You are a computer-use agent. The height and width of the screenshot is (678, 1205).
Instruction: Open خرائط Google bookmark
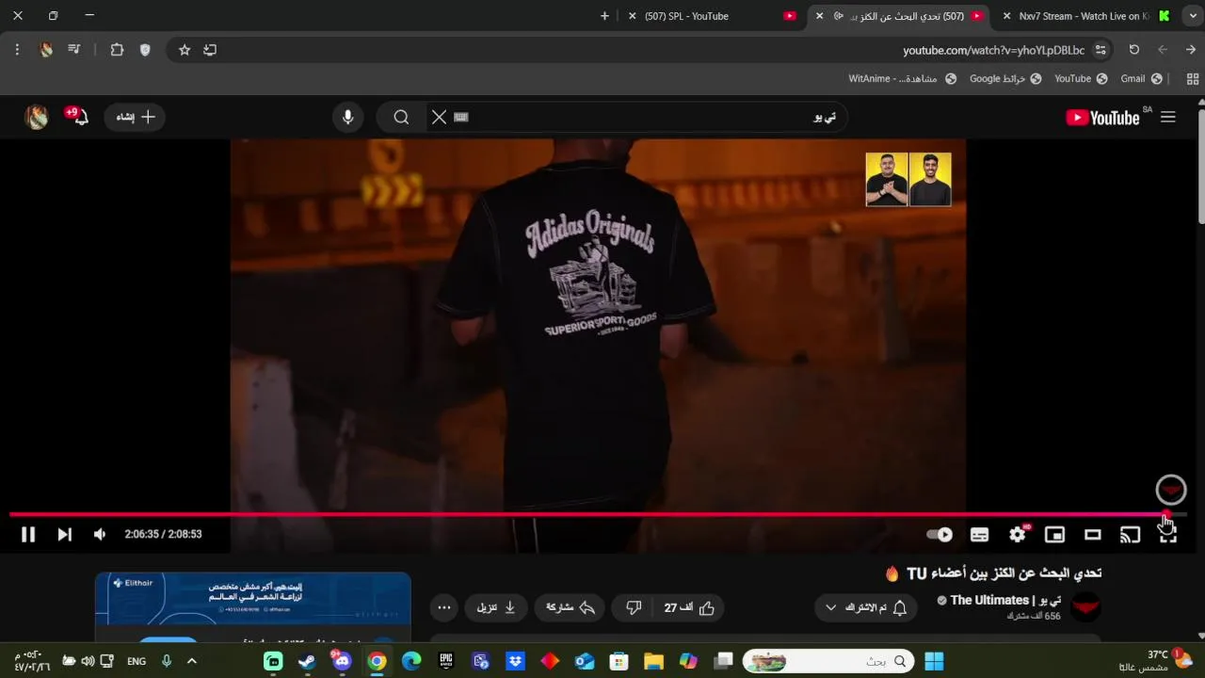click(x=1005, y=78)
